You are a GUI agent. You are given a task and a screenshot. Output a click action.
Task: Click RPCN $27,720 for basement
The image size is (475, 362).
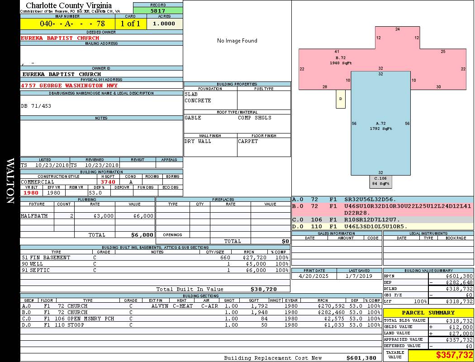pos(254,257)
